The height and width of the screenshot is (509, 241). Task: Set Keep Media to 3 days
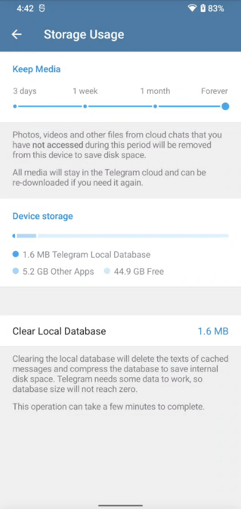pos(15,106)
